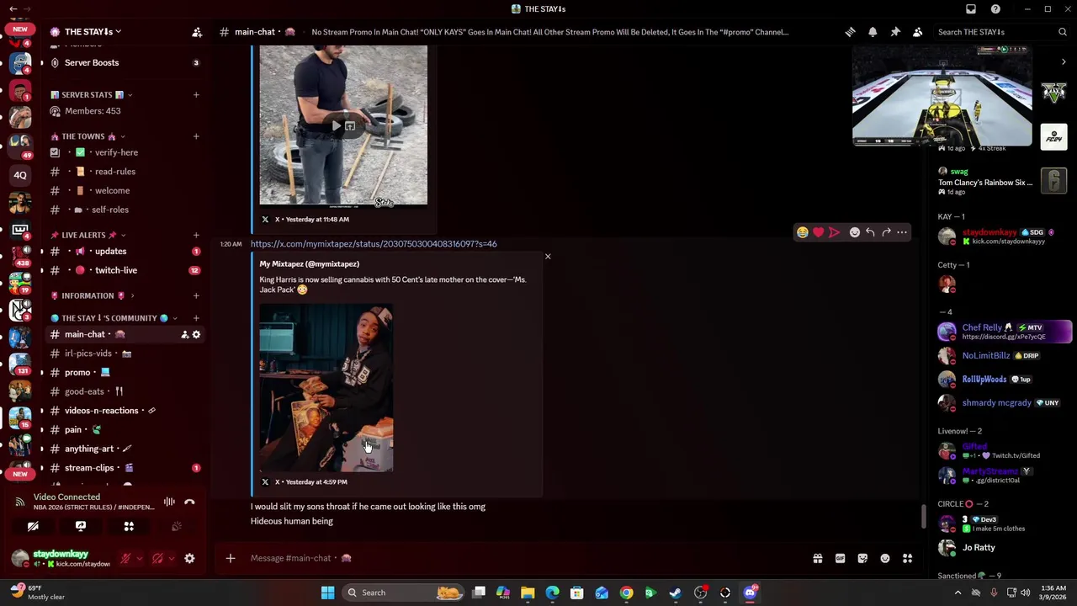Open the Add Reaction emoji picker

[x=855, y=232]
